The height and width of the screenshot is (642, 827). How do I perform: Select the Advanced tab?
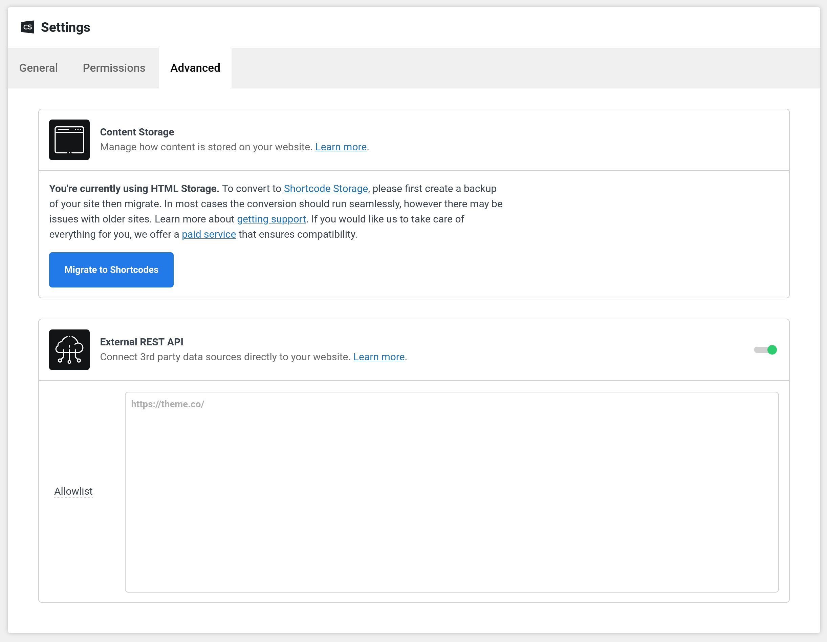pos(195,68)
